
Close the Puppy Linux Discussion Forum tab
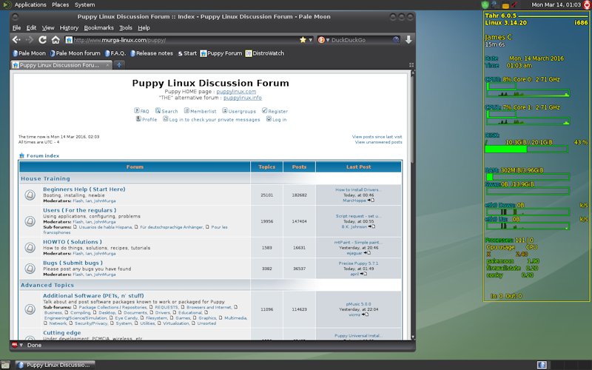point(107,65)
